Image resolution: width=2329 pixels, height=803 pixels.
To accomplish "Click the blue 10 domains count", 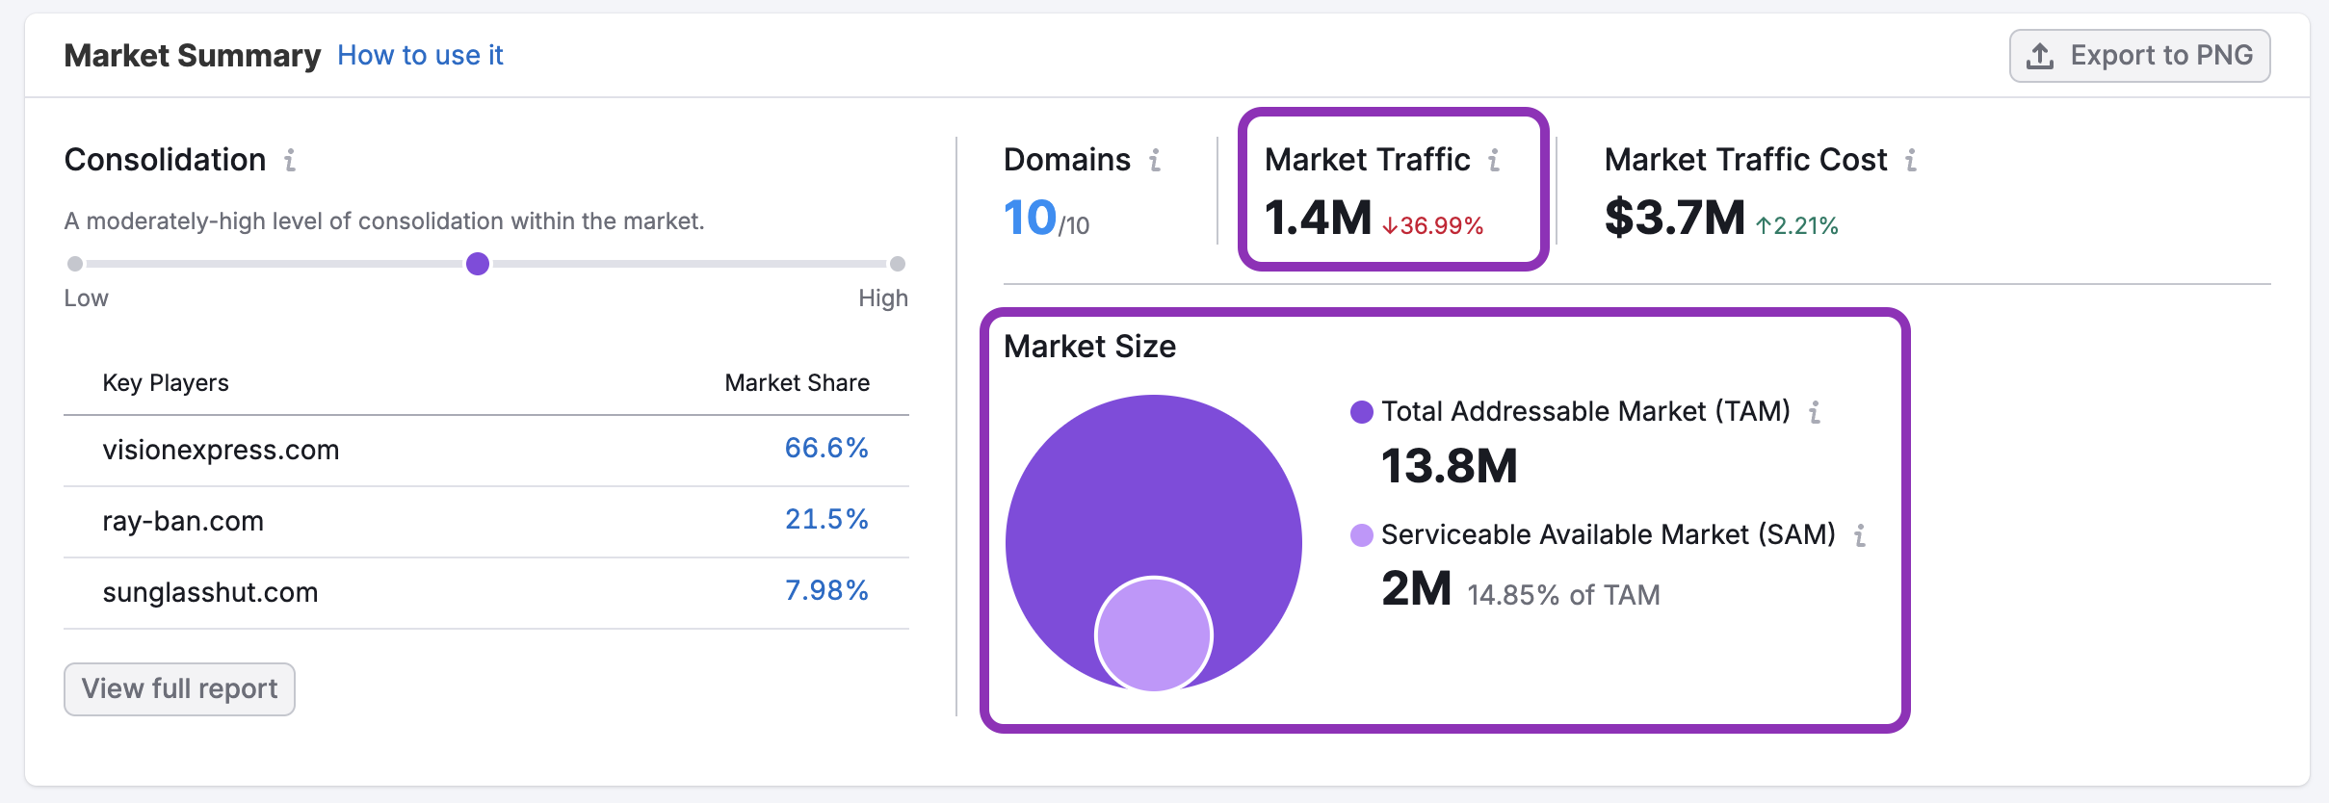I will coord(1030,218).
